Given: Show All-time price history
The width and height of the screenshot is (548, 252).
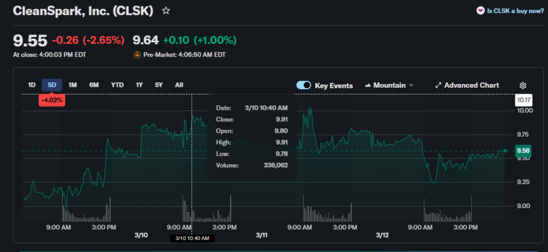Looking at the screenshot, I should (x=179, y=85).
